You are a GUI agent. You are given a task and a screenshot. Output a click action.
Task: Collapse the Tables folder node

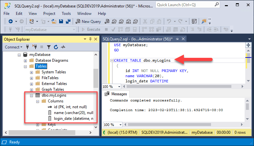tap(26, 67)
